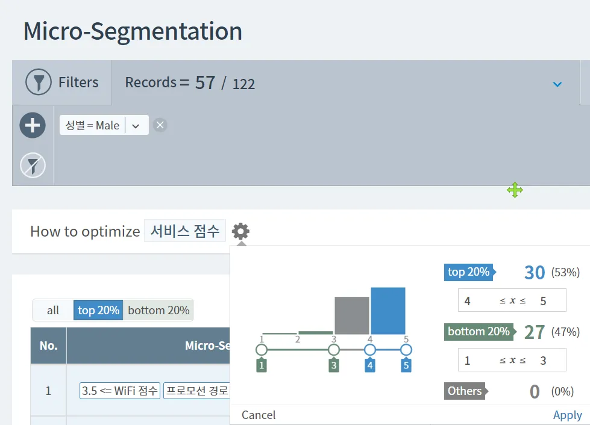
Task: Click the green slider handle labeled 3
Action: point(334,350)
